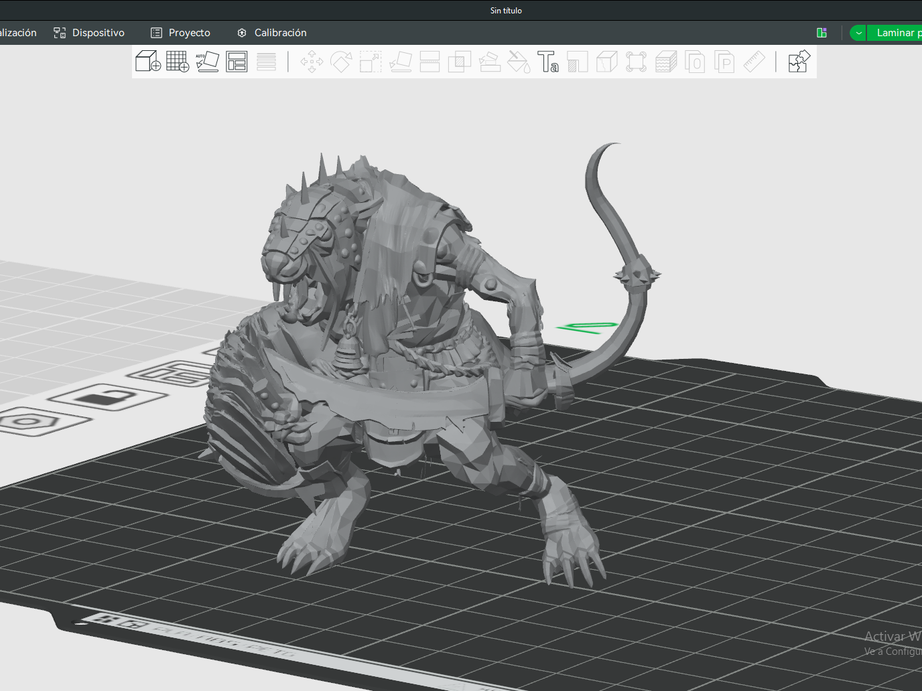Viewport: 922px width, 691px height.
Task: Select the paint bucket color painting tool
Action: pyautogui.click(x=519, y=62)
